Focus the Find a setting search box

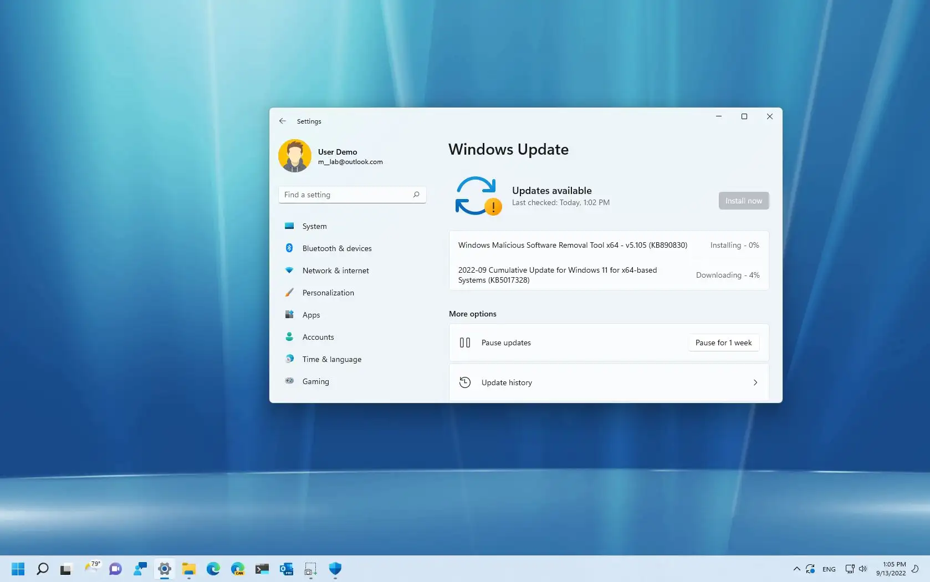[352, 195]
